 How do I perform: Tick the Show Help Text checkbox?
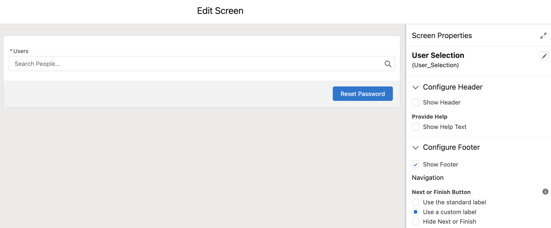(x=415, y=127)
